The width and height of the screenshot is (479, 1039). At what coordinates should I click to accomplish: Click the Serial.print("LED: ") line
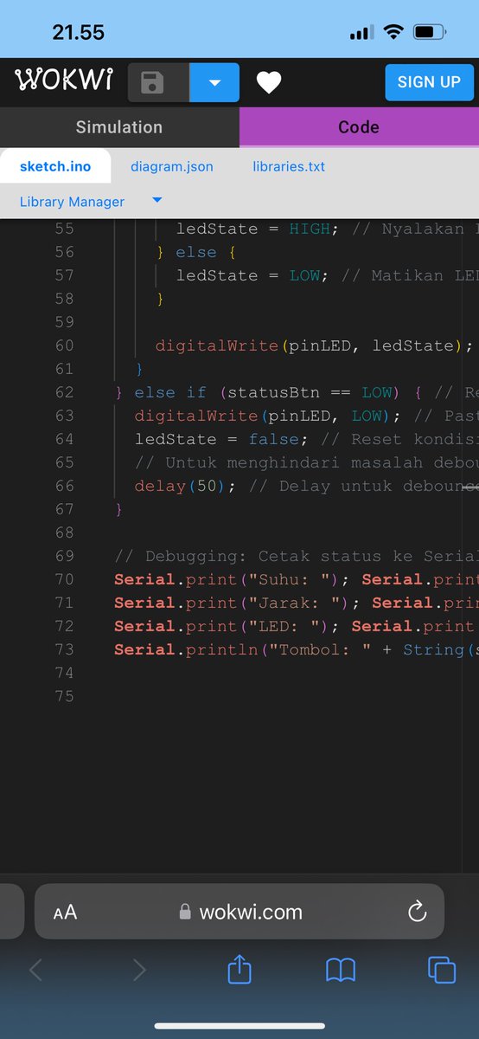pyautogui.click(x=297, y=626)
